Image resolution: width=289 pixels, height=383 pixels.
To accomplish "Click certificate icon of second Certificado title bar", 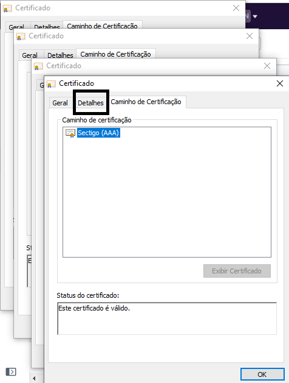I will 21,37.
